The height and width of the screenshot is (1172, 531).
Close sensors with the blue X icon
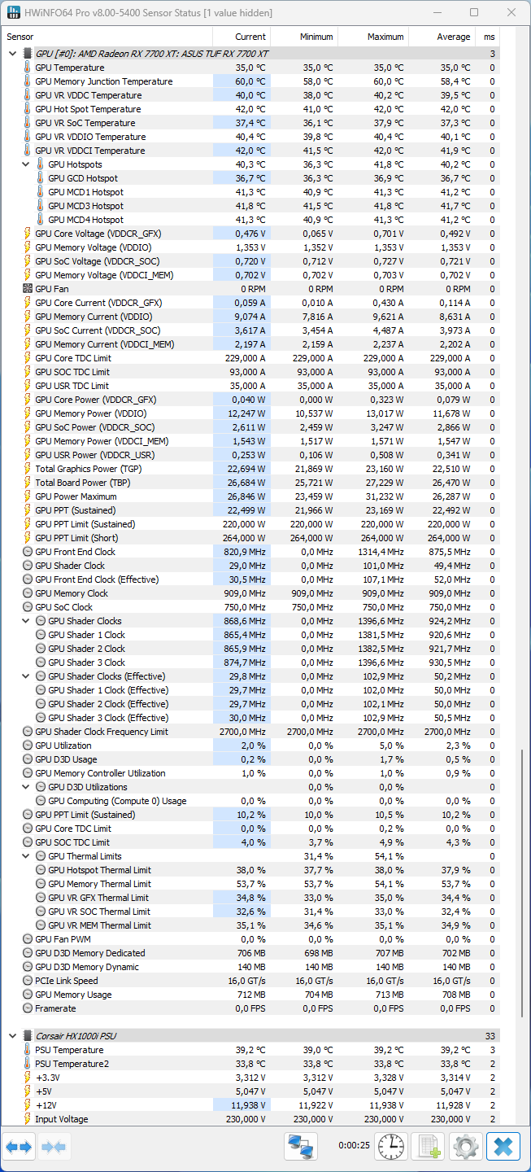pyautogui.click(x=503, y=1146)
